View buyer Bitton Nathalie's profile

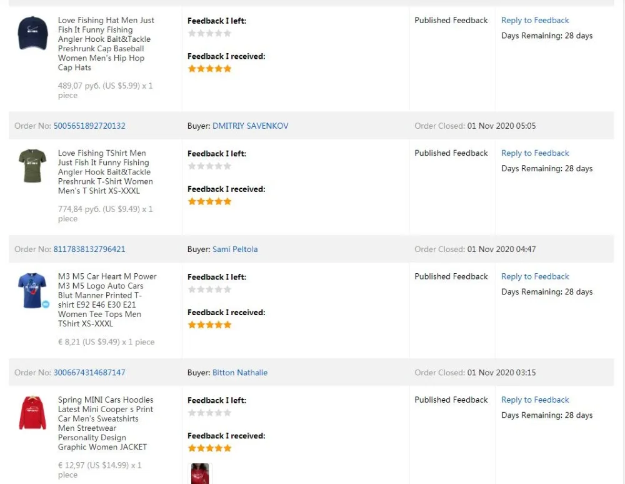click(x=240, y=373)
